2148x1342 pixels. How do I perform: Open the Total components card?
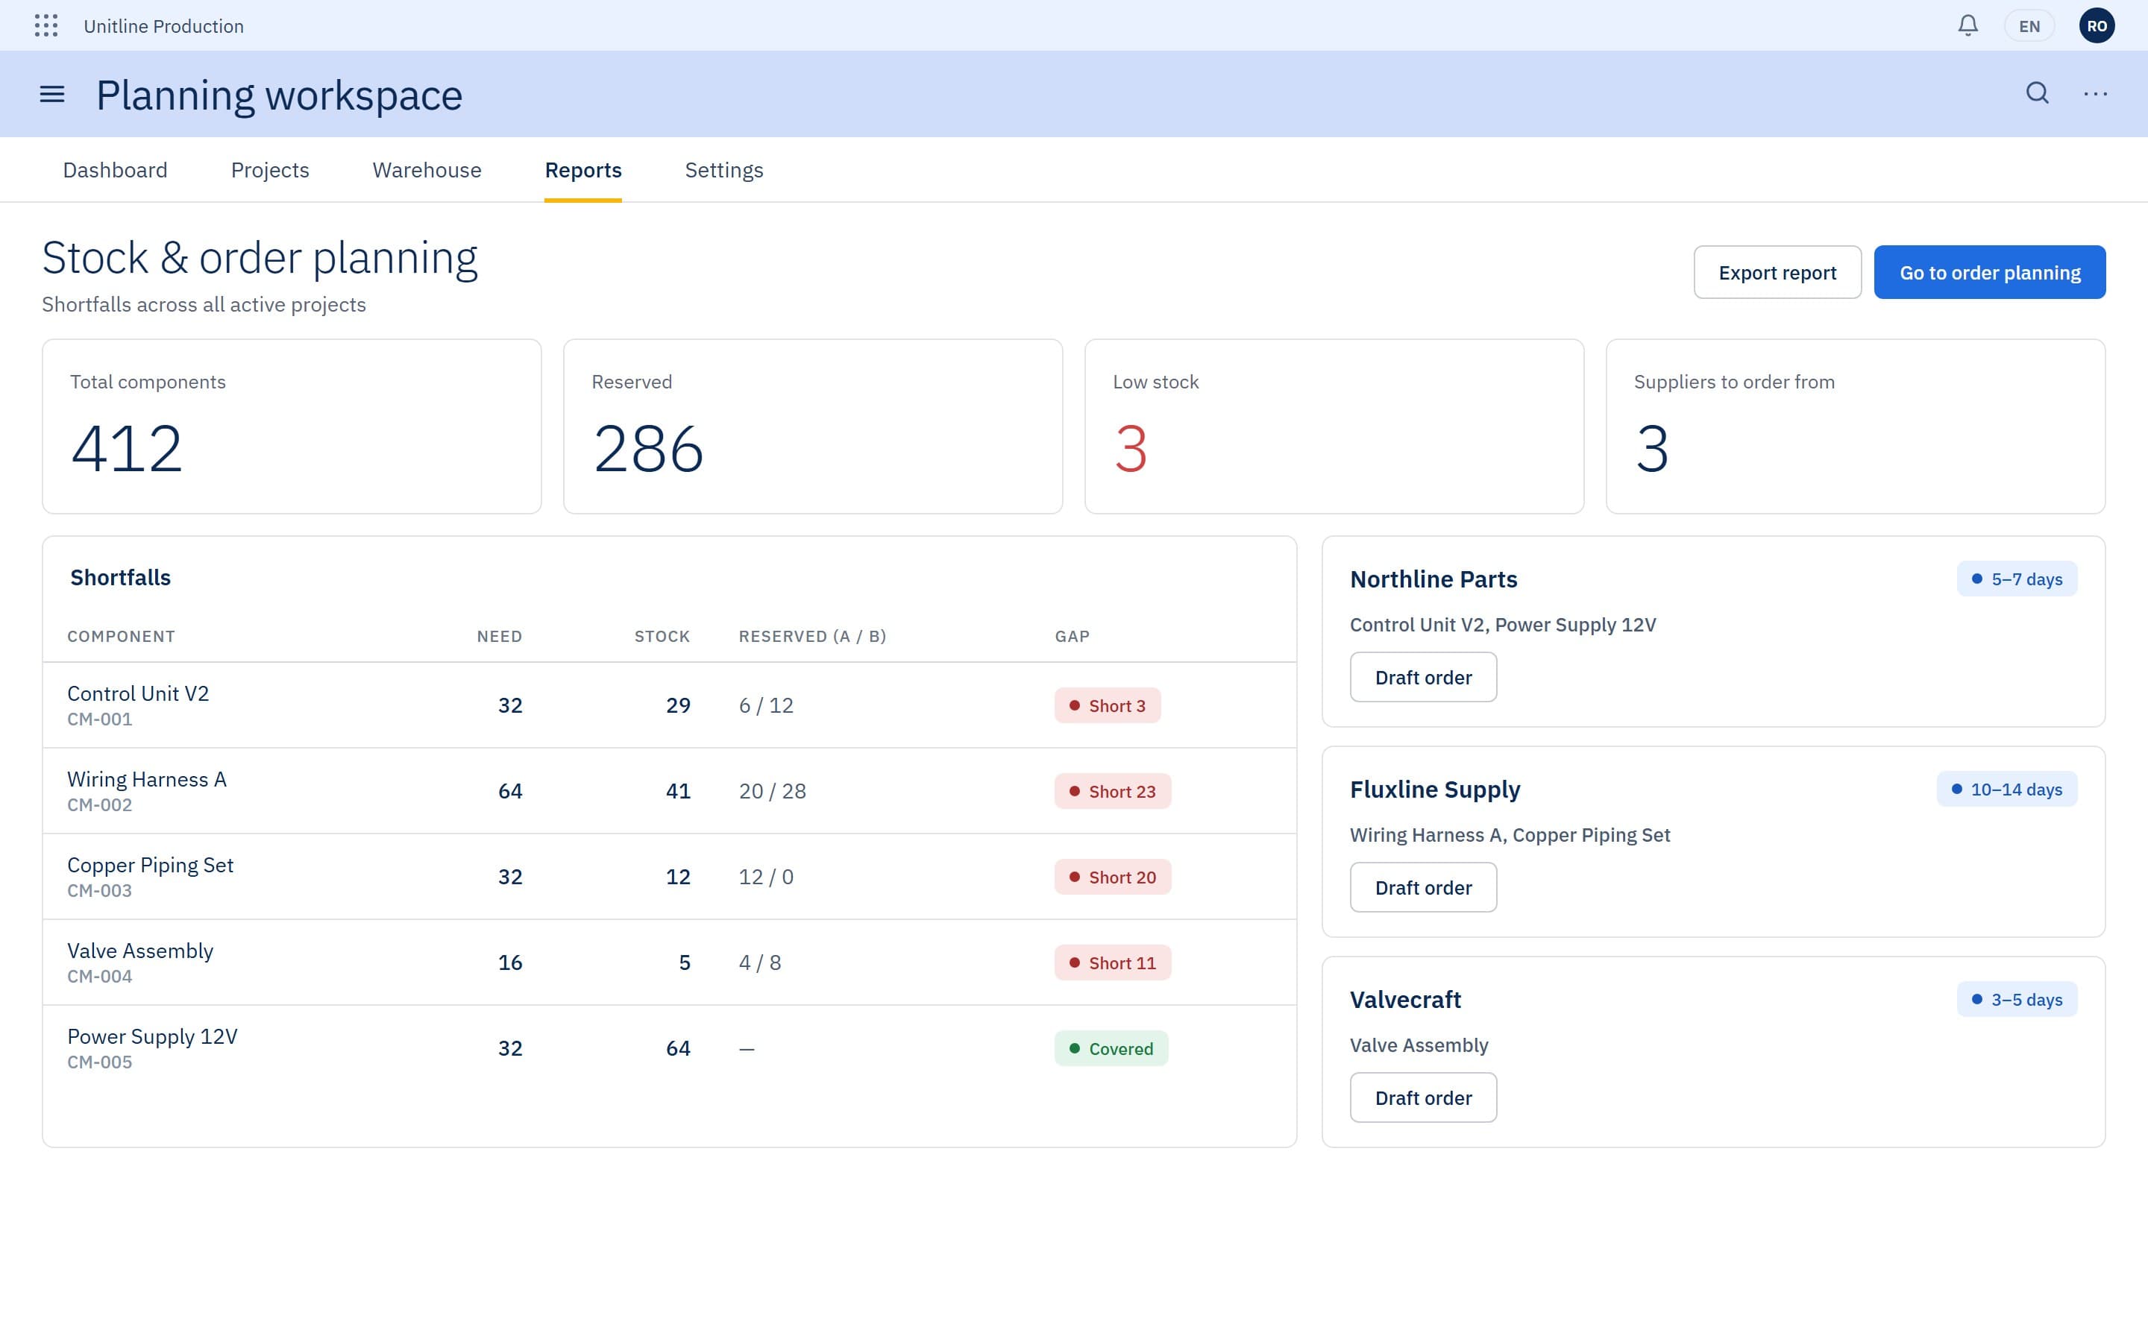[292, 427]
